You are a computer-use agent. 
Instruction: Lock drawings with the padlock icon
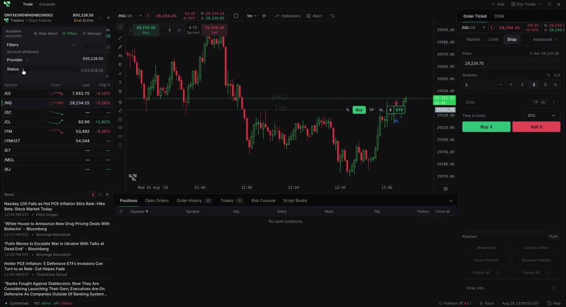pos(120,119)
